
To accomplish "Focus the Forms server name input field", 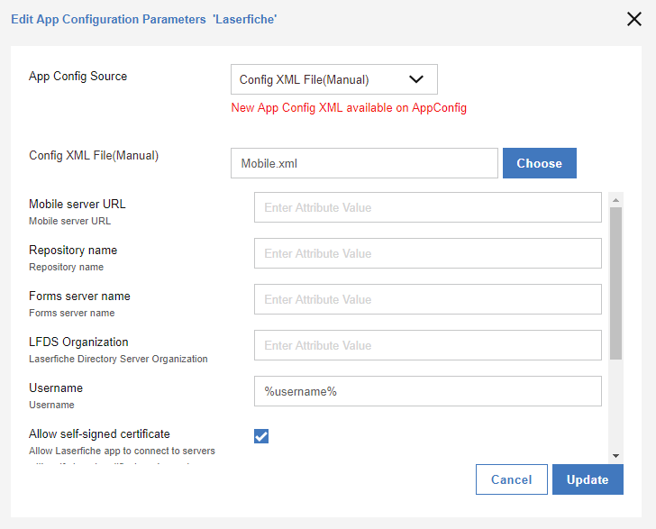I will 427,300.
